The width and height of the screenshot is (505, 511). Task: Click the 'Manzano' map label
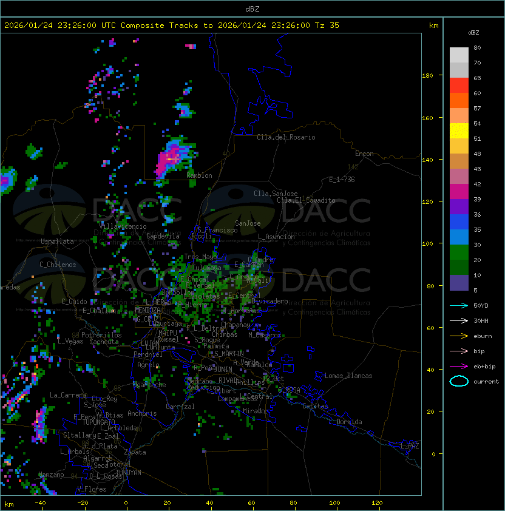click(x=51, y=475)
